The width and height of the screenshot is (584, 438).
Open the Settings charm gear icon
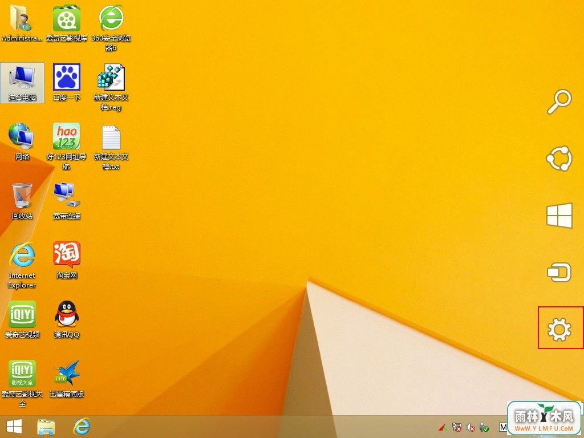pyautogui.click(x=559, y=329)
